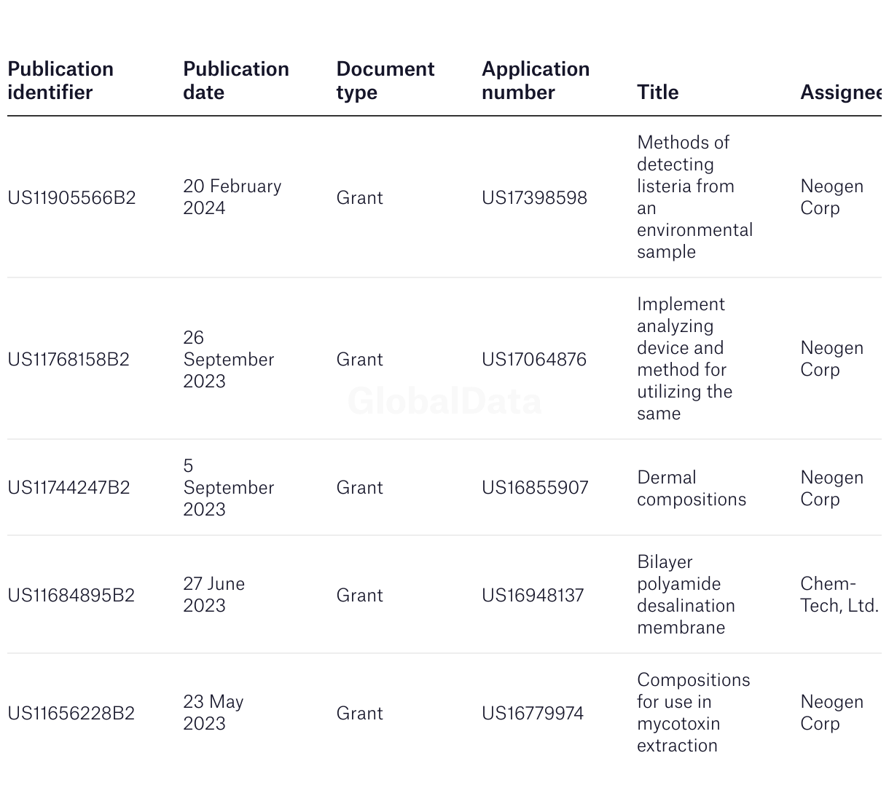Select publication identifier US11656228B2

coord(71,714)
